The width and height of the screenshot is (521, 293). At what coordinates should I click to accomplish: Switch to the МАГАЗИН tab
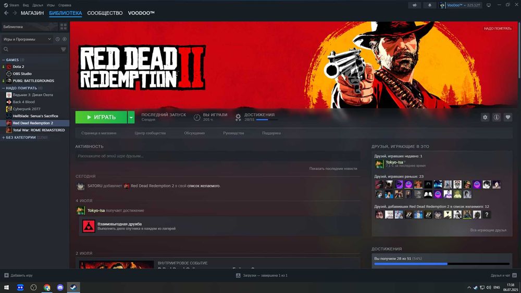pos(32,13)
